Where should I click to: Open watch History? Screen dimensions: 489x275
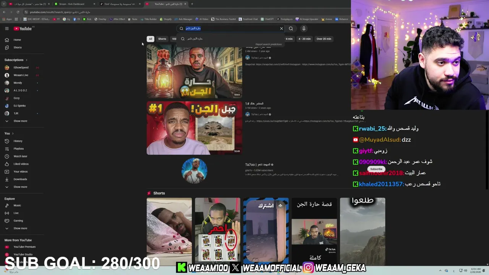[x=18, y=141]
